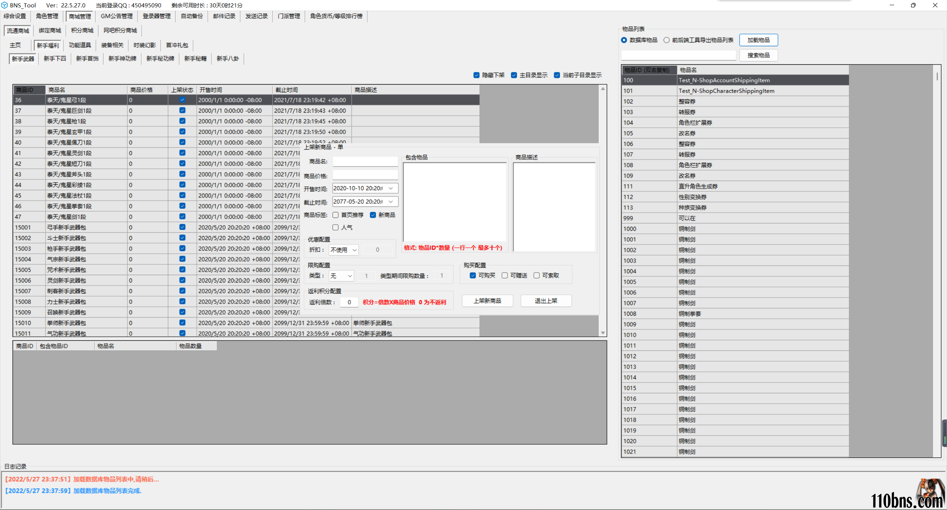This screenshot has height=510, width=947.
Task: Switch to 网吧积分商城 tab
Action: pos(120,30)
